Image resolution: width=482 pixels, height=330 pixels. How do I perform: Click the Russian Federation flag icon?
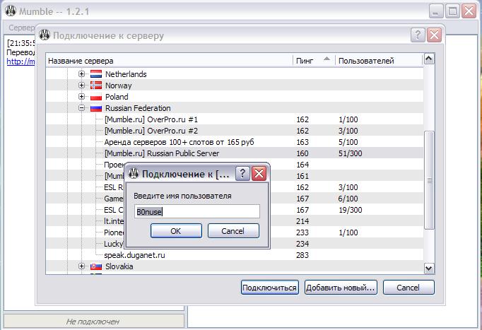[95, 108]
